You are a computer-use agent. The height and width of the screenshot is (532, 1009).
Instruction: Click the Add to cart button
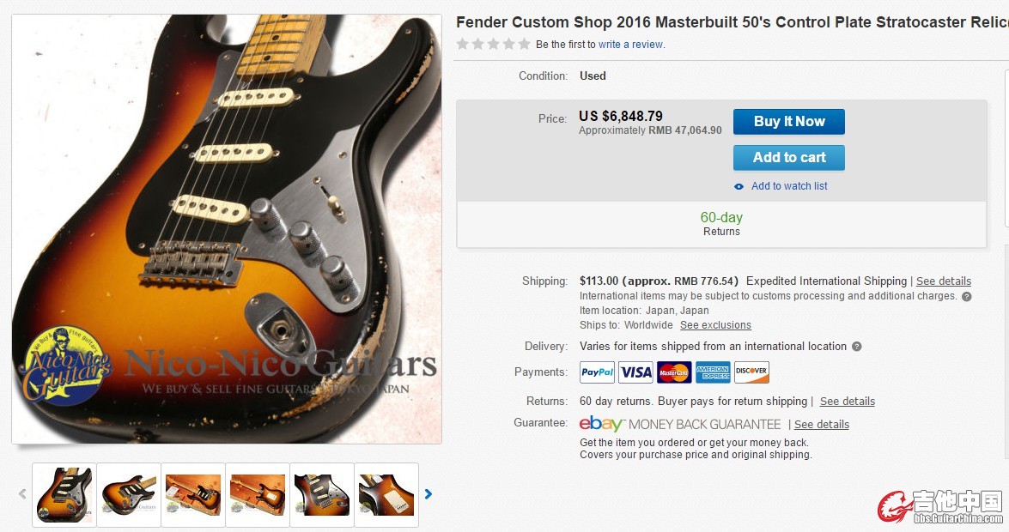click(x=789, y=158)
